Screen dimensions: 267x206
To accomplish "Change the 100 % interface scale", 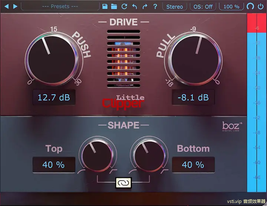I will [x=231, y=7].
